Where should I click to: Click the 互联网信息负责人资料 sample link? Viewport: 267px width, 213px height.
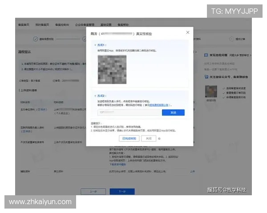coord(26,131)
